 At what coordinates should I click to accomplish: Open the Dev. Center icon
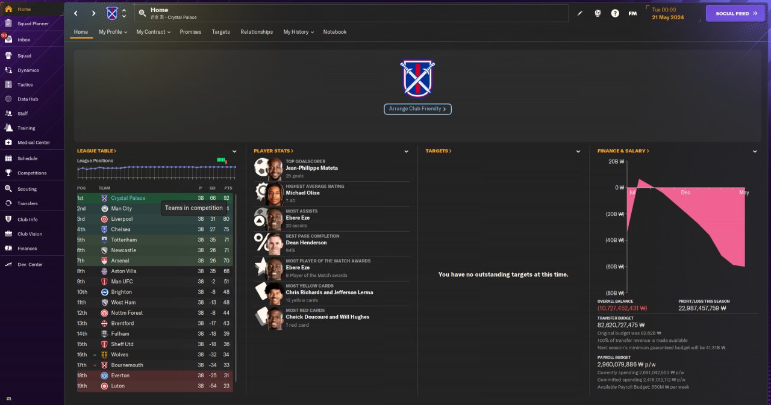click(x=8, y=264)
